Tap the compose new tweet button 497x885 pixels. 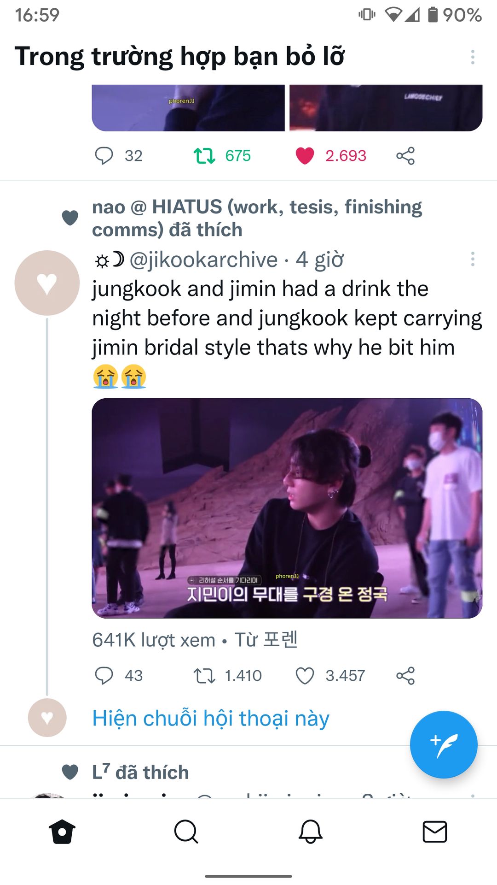coord(444,744)
